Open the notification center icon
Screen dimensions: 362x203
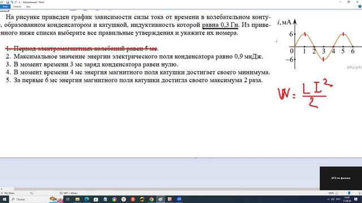click(356, 199)
